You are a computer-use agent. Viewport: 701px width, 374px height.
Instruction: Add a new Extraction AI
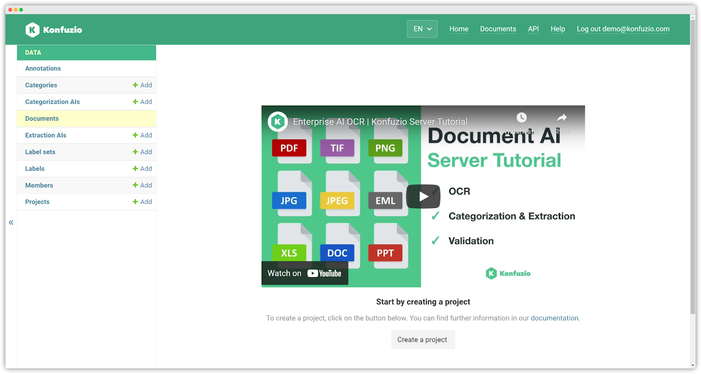142,135
